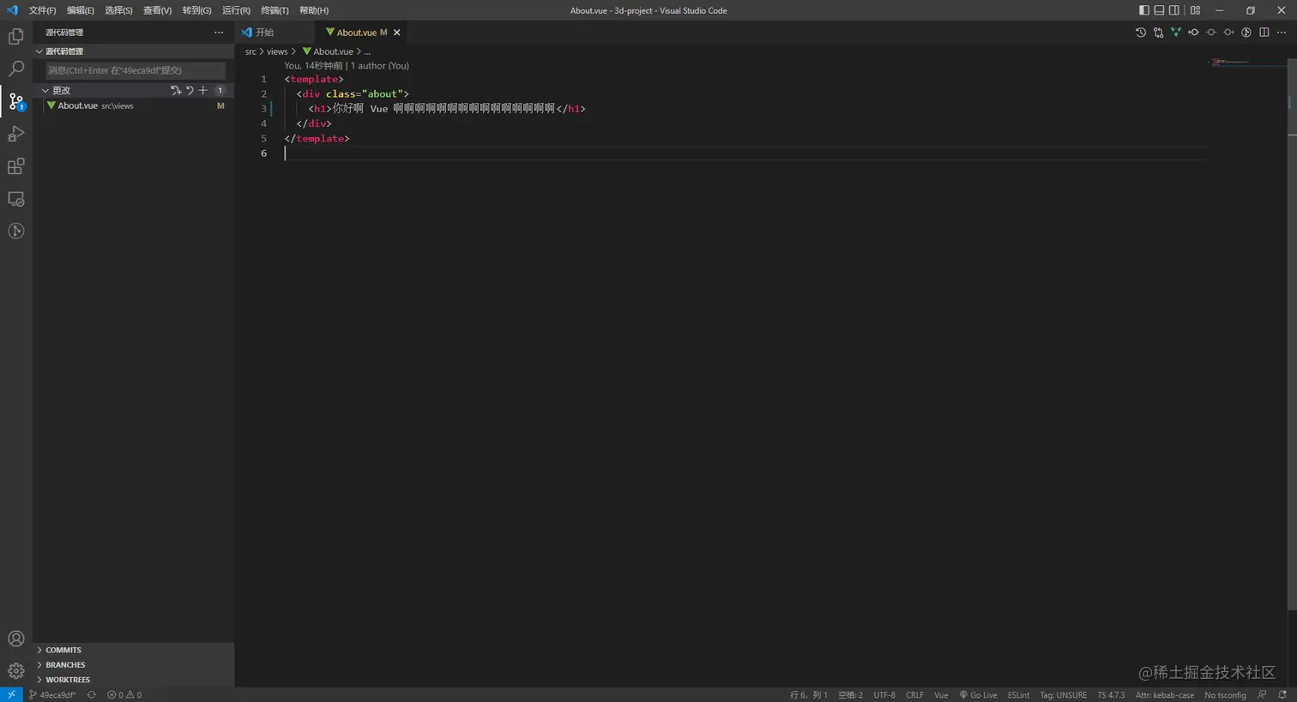The image size is (1297, 702).
Task: Click the circled git branch icon in editor toolbar
Action: (x=1246, y=33)
